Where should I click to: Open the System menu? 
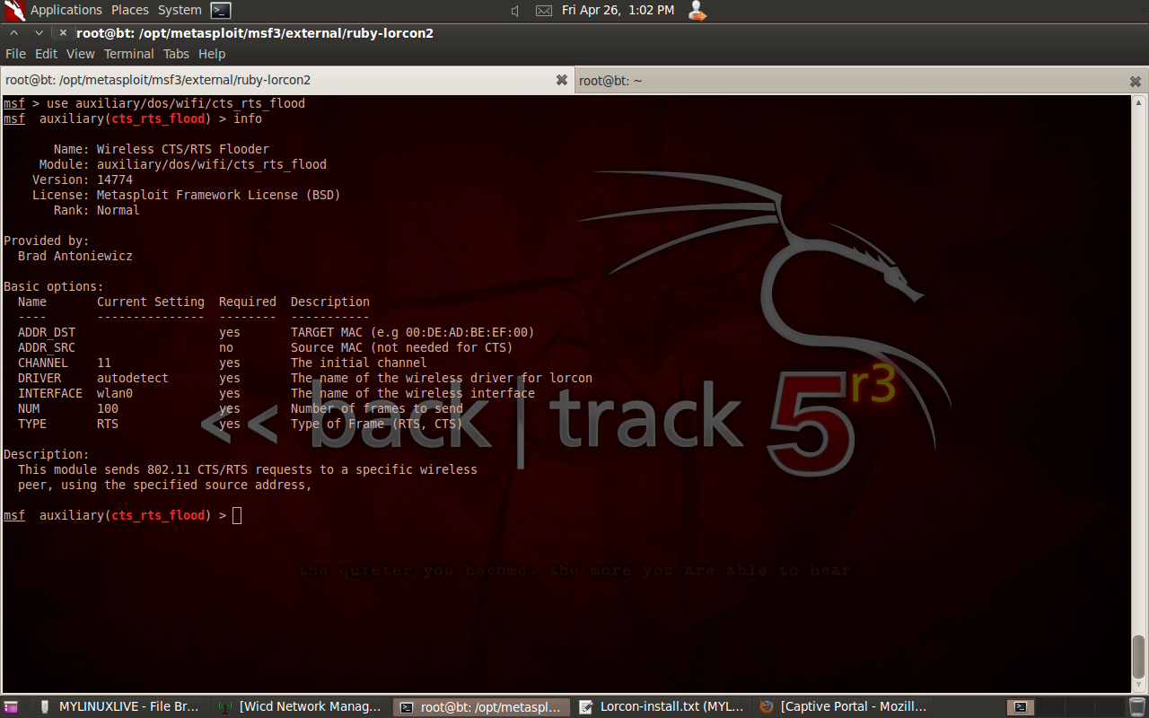pos(180,11)
